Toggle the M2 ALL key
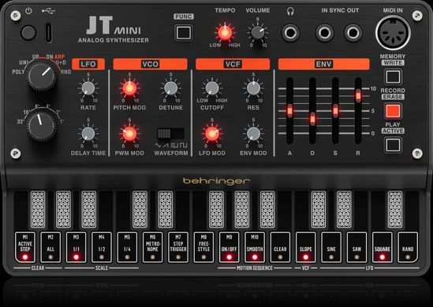Image resolution: width=433 pixels, height=307 pixels. coord(50,247)
